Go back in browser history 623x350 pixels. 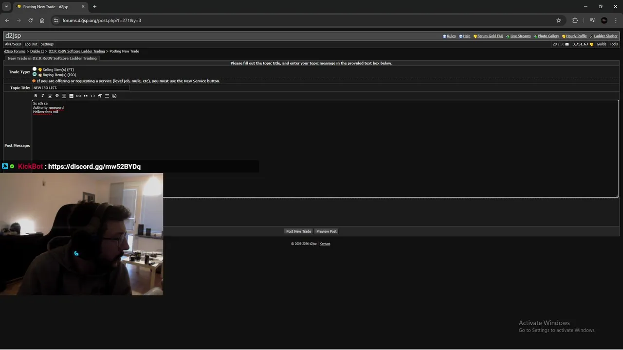pyautogui.click(x=7, y=20)
